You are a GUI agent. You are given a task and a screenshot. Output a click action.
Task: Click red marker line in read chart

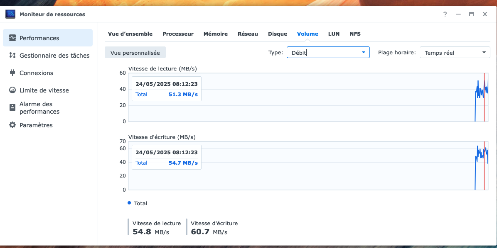[x=484, y=97]
